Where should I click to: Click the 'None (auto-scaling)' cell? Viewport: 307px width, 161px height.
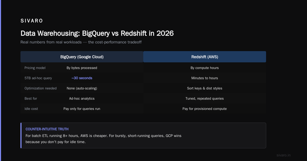click(82, 88)
